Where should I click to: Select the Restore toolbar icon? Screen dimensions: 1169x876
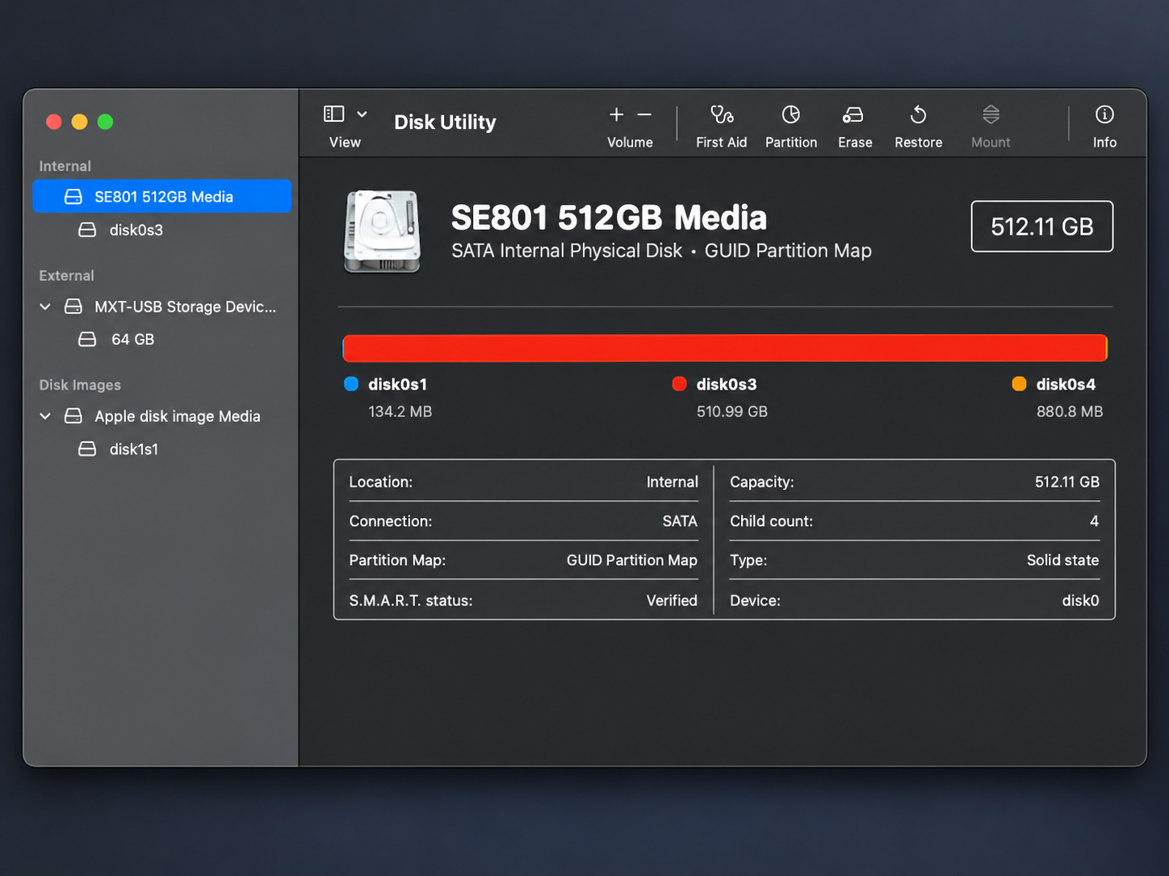(x=918, y=115)
